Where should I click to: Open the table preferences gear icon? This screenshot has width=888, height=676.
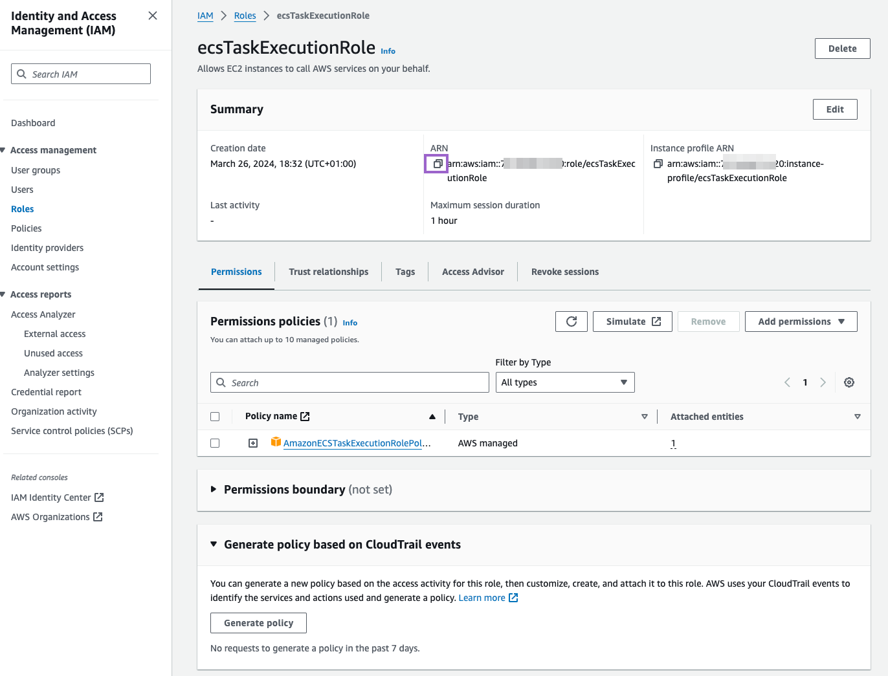tap(849, 382)
